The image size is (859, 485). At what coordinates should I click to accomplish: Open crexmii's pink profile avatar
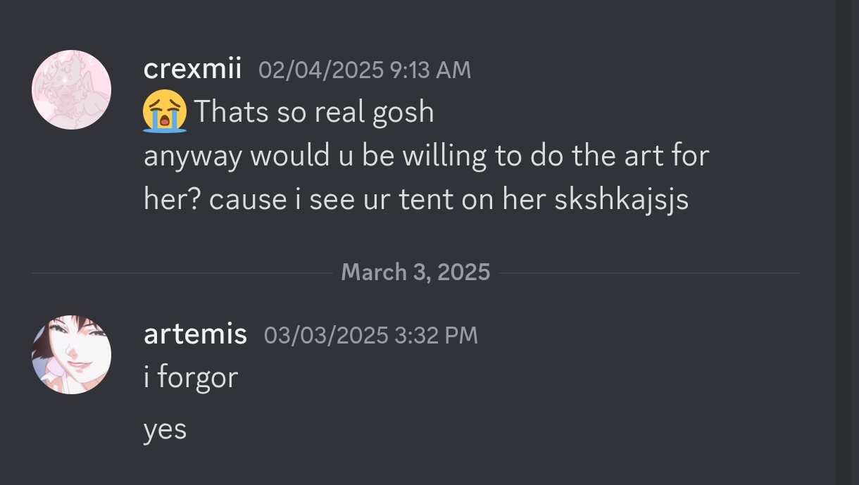pos(71,89)
